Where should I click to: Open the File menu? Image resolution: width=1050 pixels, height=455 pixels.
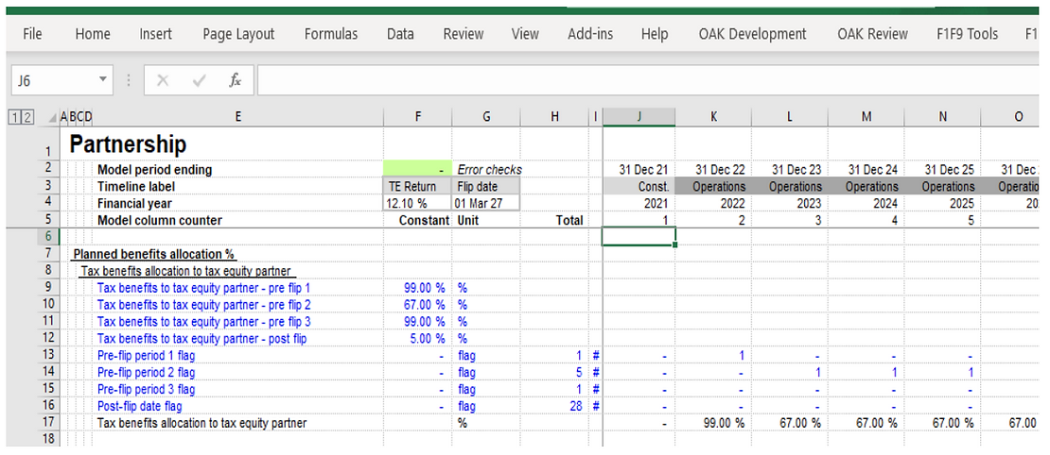pos(32,34)
